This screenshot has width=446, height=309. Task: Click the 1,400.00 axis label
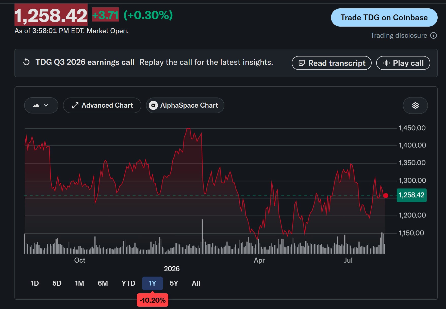pyautogui.click(x=412, y=145)
